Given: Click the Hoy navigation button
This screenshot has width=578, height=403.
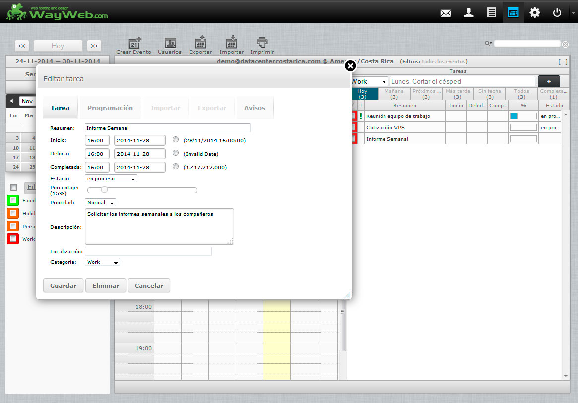Looking at the screenshot, I should [58, 46].
